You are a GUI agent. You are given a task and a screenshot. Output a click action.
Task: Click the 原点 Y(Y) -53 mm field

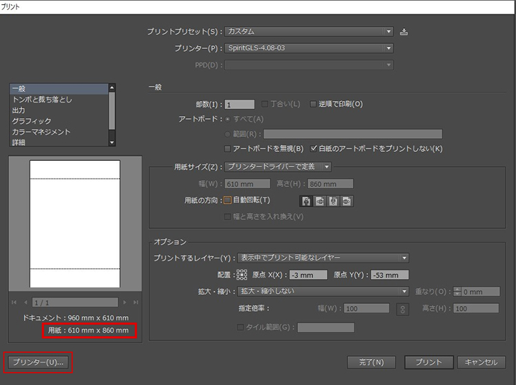click(x=390, y=275)
